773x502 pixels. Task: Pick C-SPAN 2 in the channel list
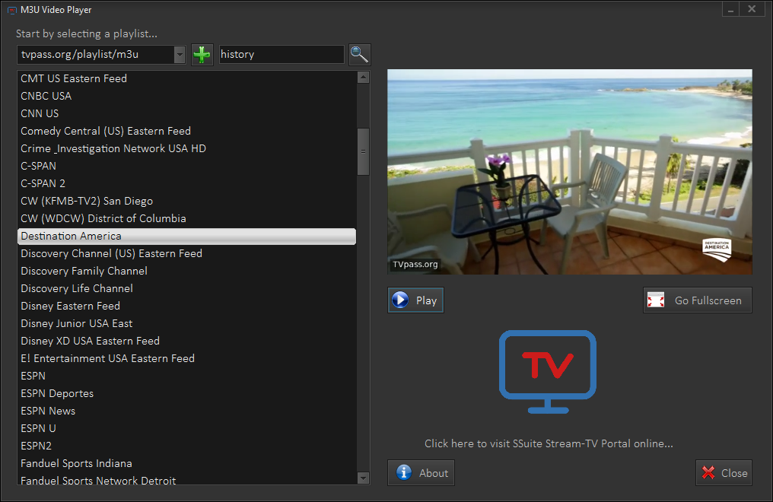[x=43, y=183]
